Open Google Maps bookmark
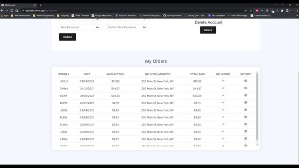 pyautogui.click(x=102, y=15)
